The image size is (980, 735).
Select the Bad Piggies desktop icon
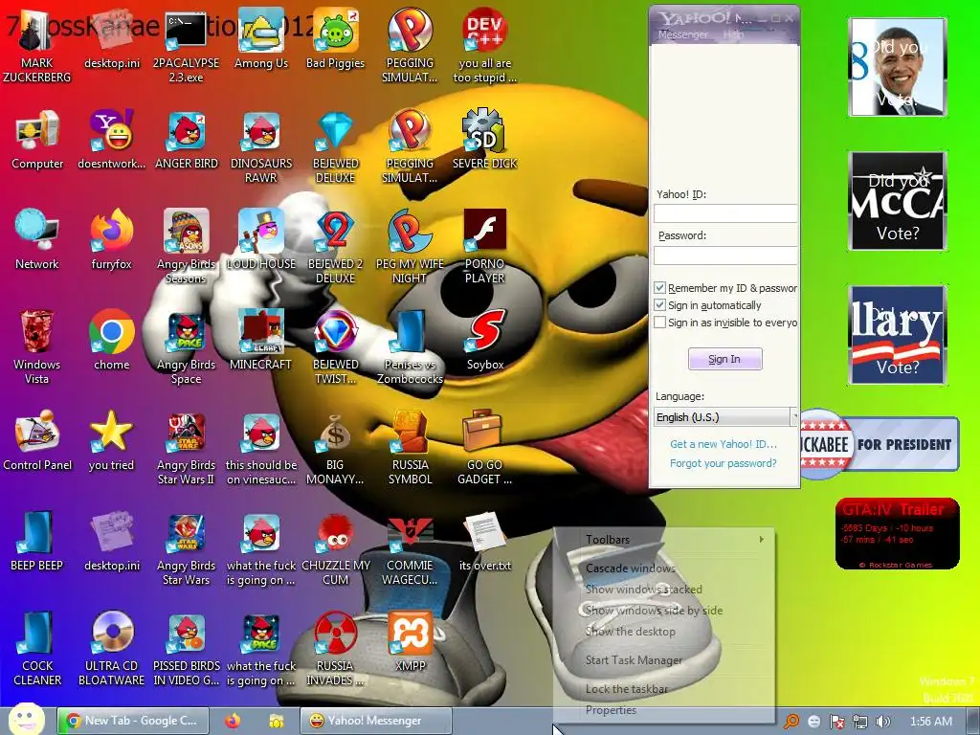click(x=335, y=38)
